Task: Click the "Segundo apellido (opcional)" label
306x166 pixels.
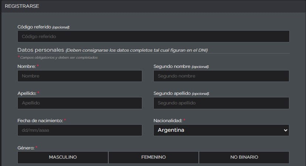Action: [x=181, y=93]
